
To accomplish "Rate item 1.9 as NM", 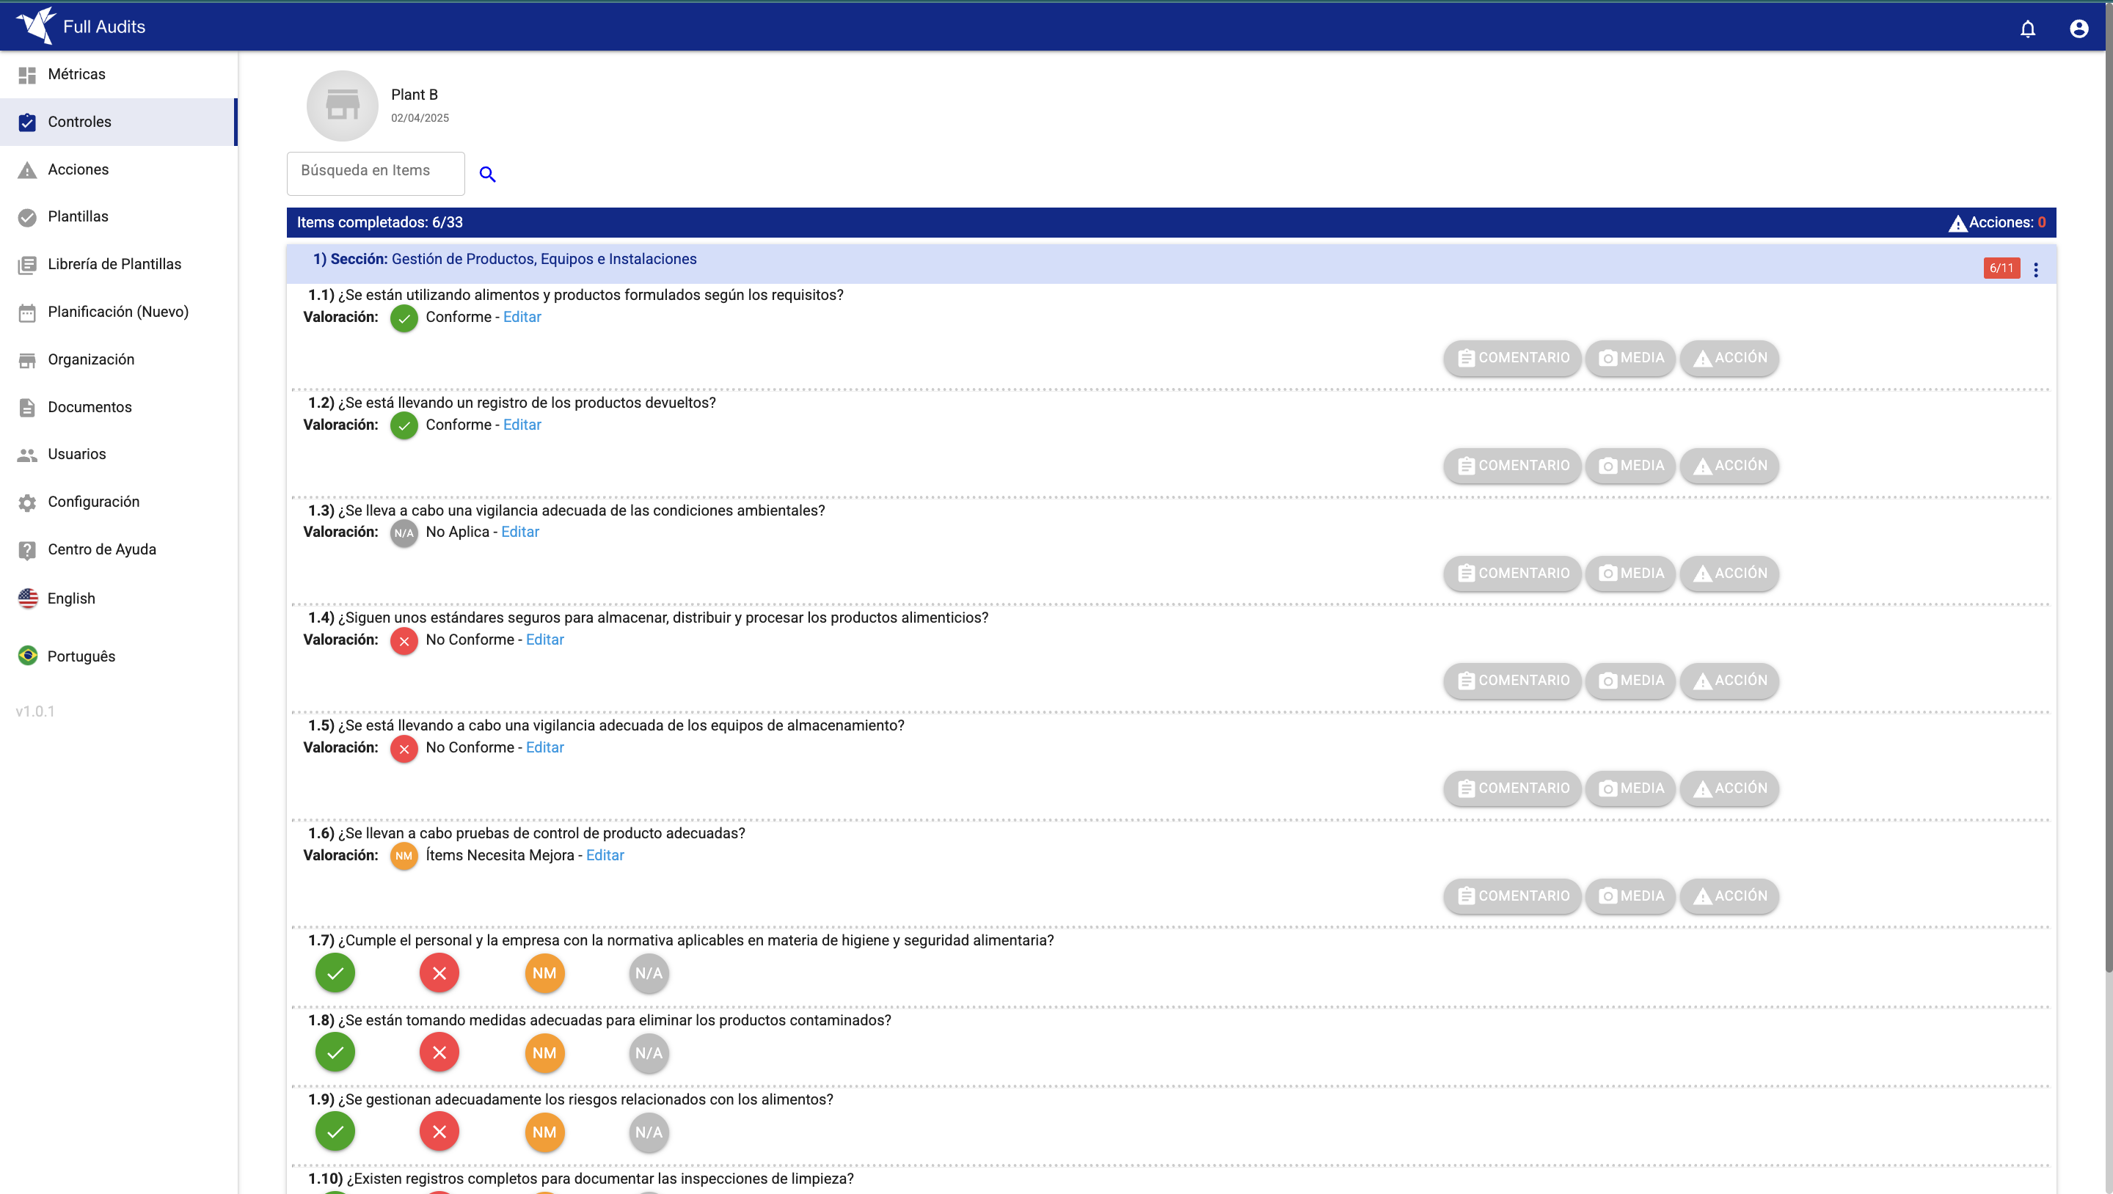I will coord(544,1132).
